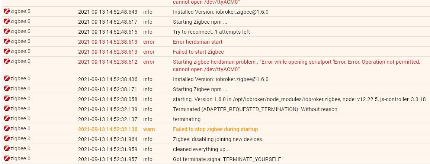Screen dimensions: 430x164
Task: Click Zigbee icon in the warn log row
Action: pos(7,129)
